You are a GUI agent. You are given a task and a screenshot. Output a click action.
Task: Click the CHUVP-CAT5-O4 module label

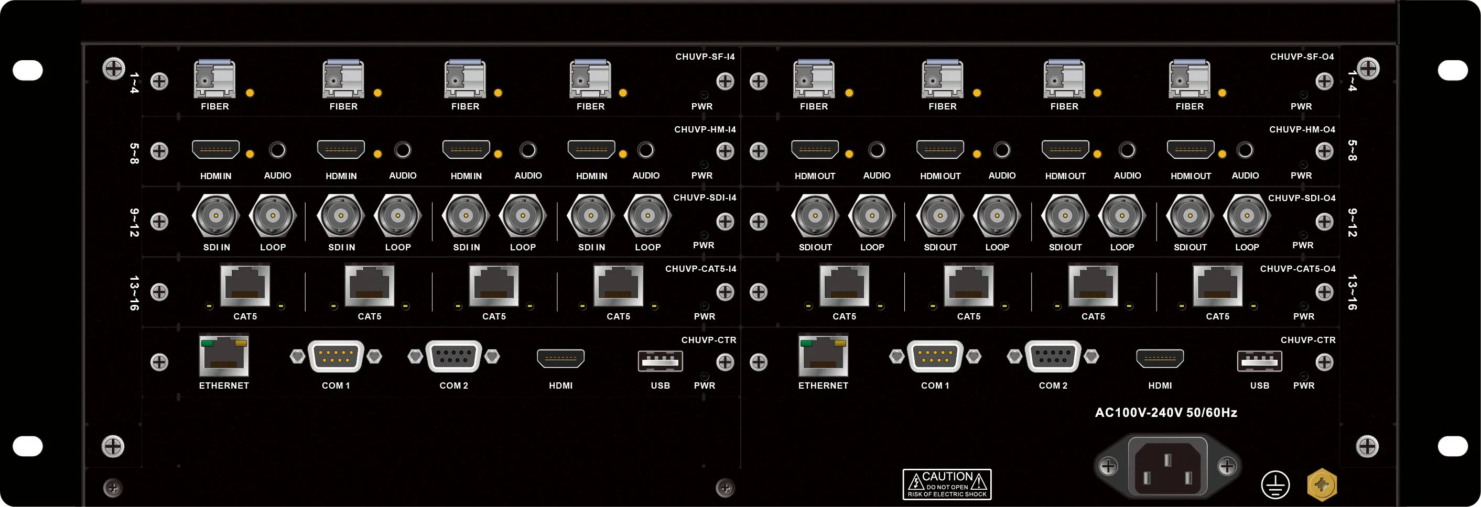pyautogui.click(x=1298, y=269)
